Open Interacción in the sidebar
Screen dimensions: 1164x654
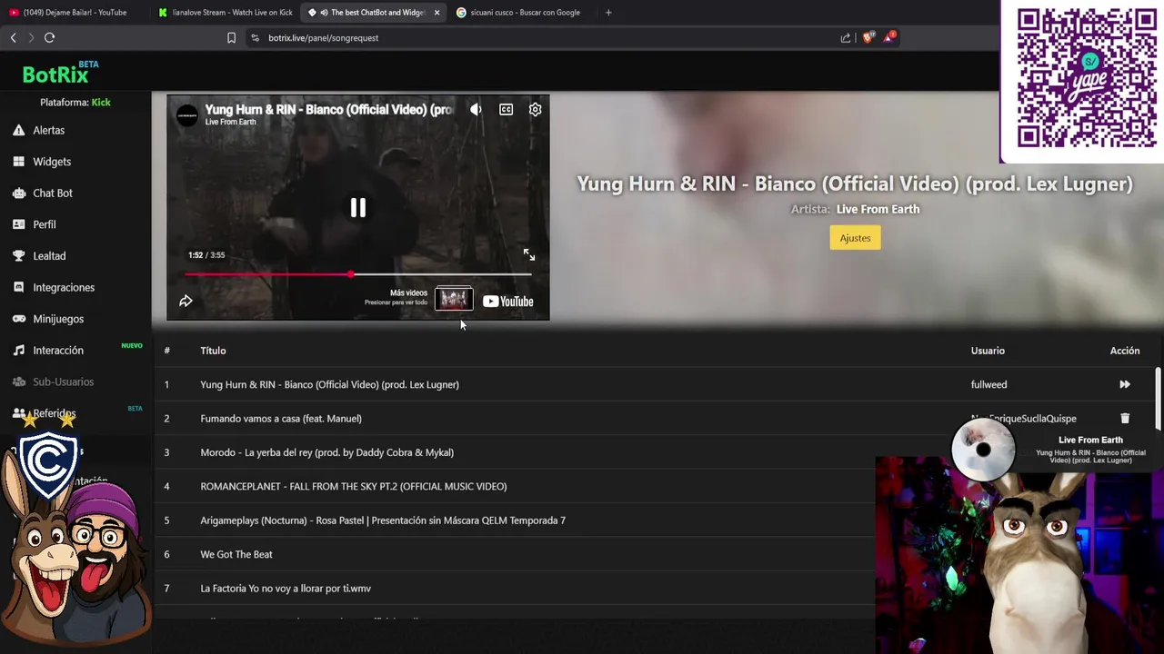coord(58,351)
